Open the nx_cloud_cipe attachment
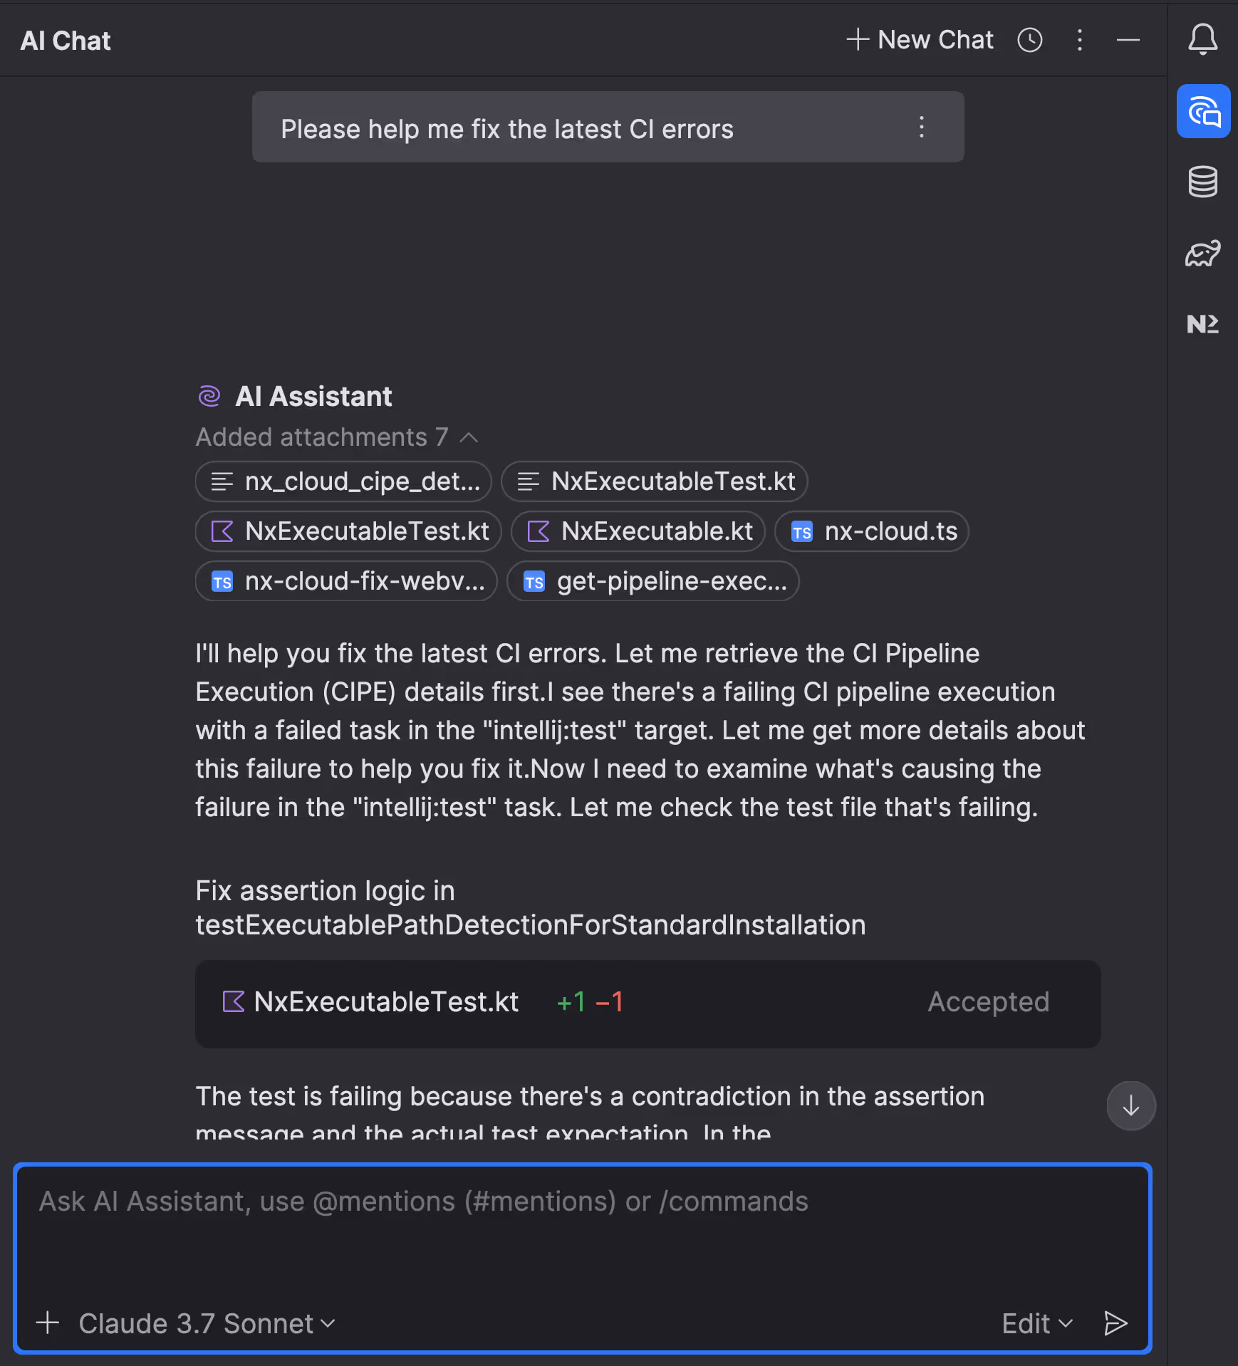 (343, 481)
